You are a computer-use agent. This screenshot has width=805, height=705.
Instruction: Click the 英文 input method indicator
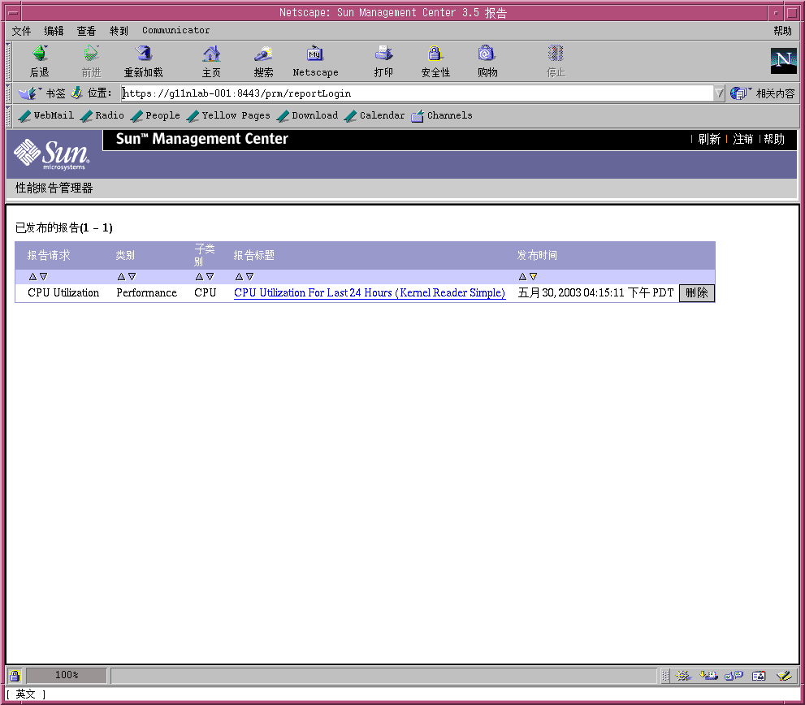tap(25, 694)
